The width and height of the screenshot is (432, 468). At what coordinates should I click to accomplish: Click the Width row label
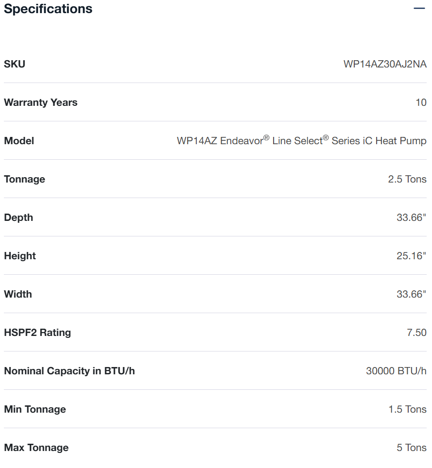[x=18, y=294]
